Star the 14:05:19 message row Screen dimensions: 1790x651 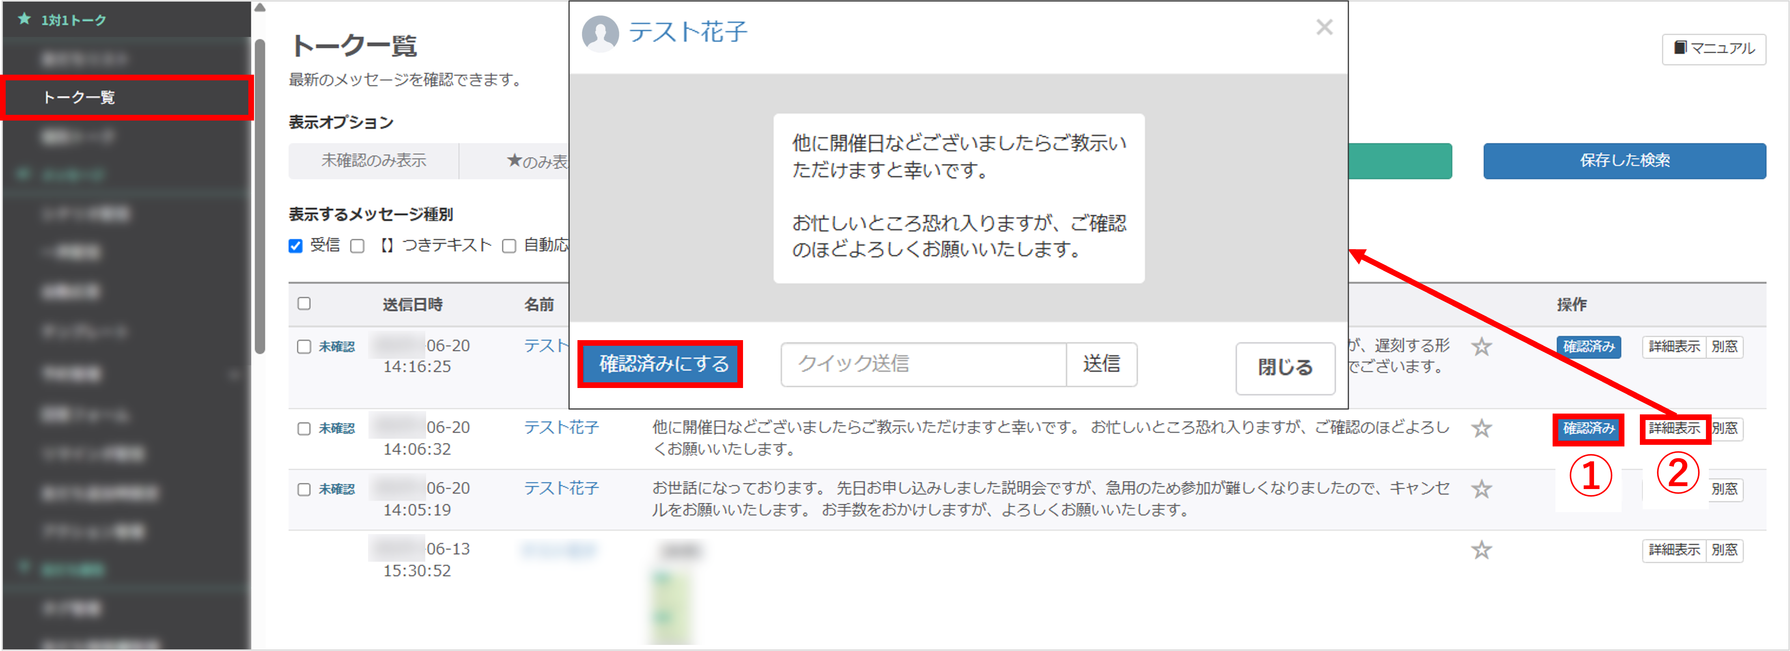1482,489
